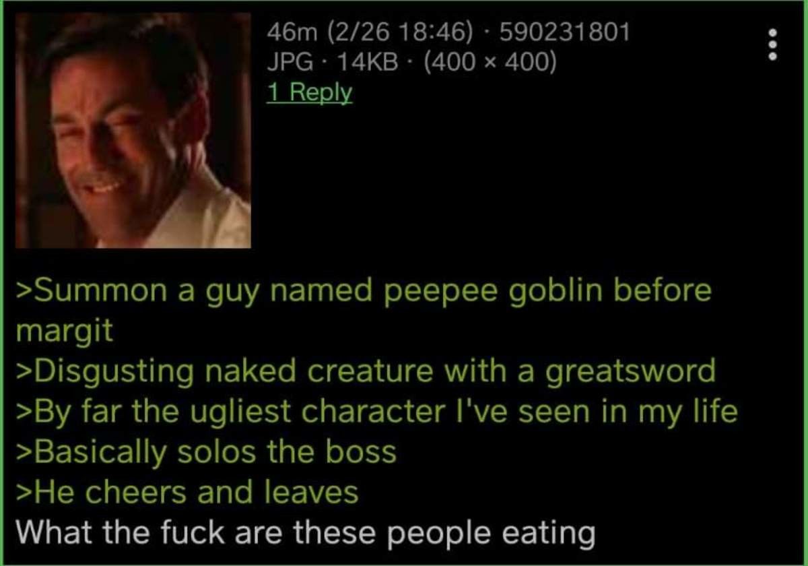Click the "JPG" file type label
This screenshot has height=566, width=808.
(290, 62)
